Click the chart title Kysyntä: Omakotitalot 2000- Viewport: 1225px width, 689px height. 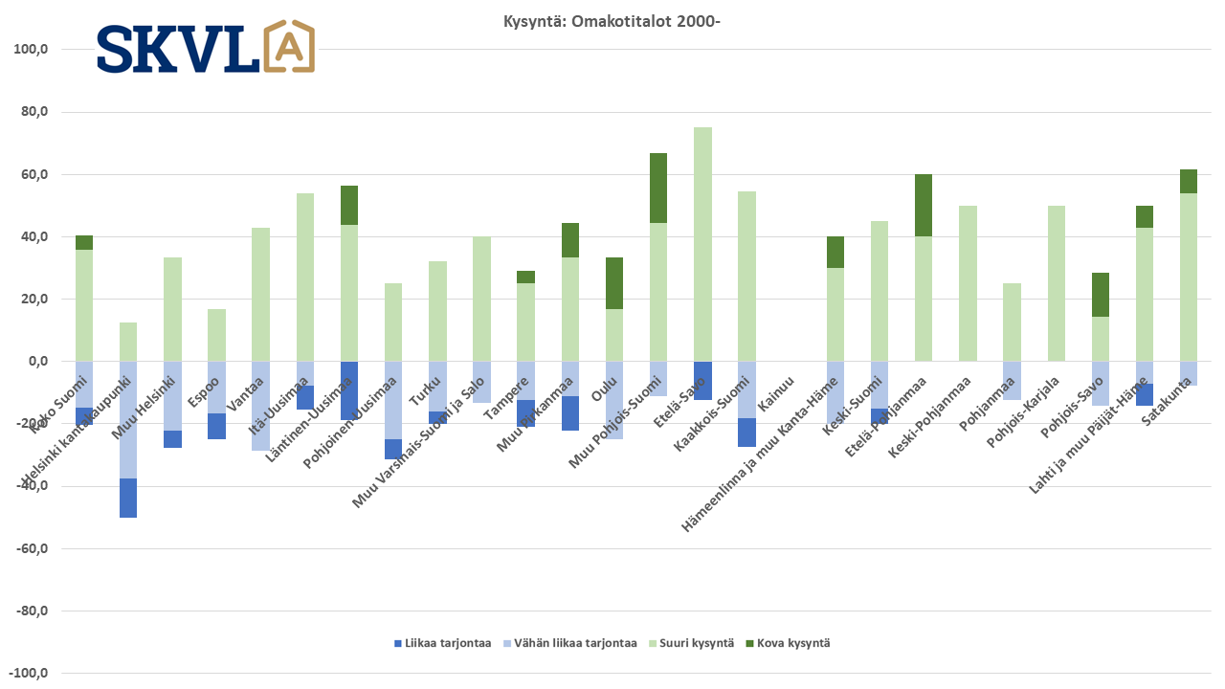[x=612, y=21]
